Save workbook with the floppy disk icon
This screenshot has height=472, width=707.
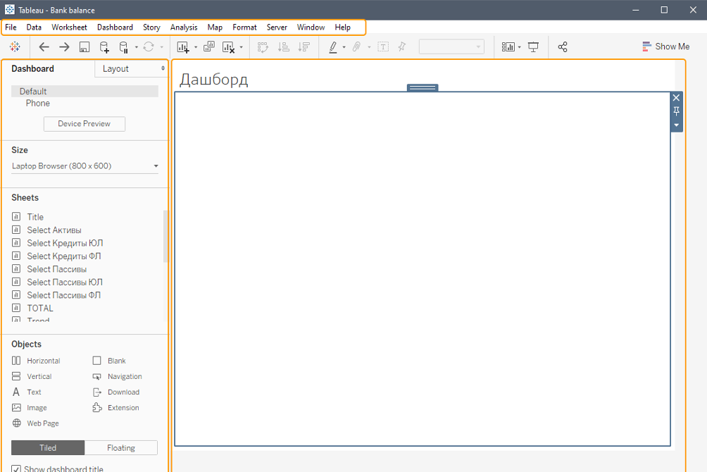85,47
